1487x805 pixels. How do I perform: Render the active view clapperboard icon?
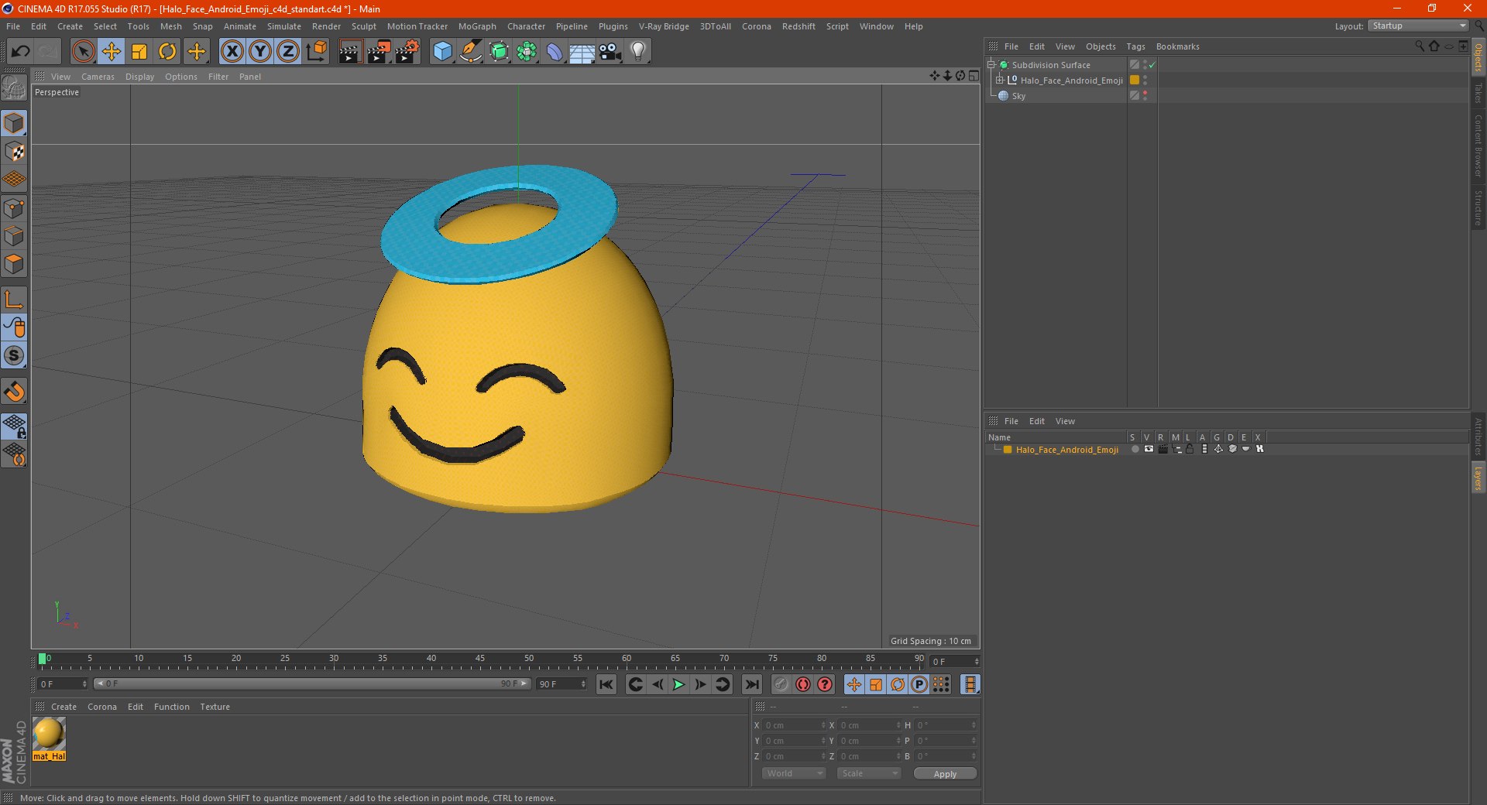pyautogui.click(x=350, y=52)
